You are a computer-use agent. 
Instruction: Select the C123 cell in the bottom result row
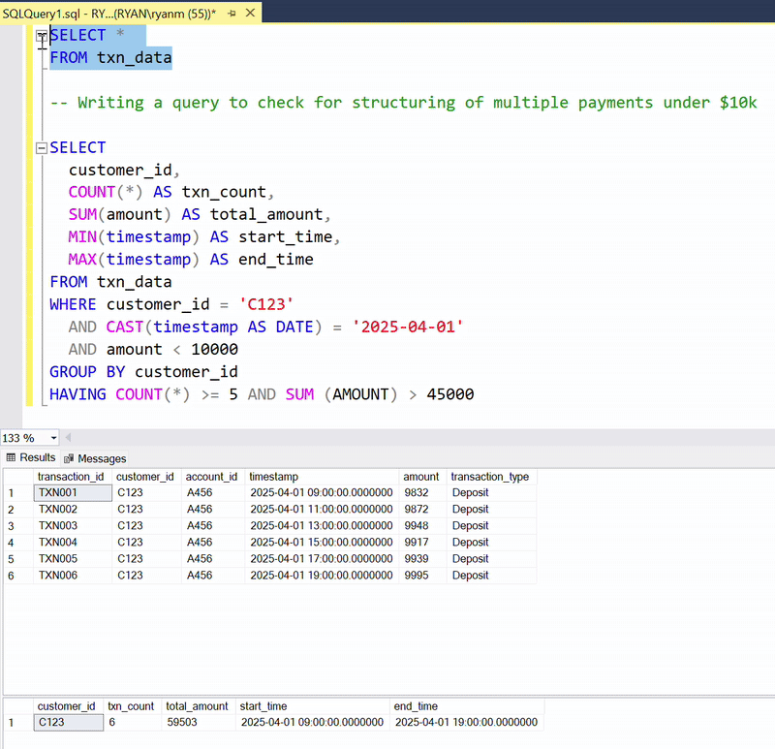click(66, 722)
